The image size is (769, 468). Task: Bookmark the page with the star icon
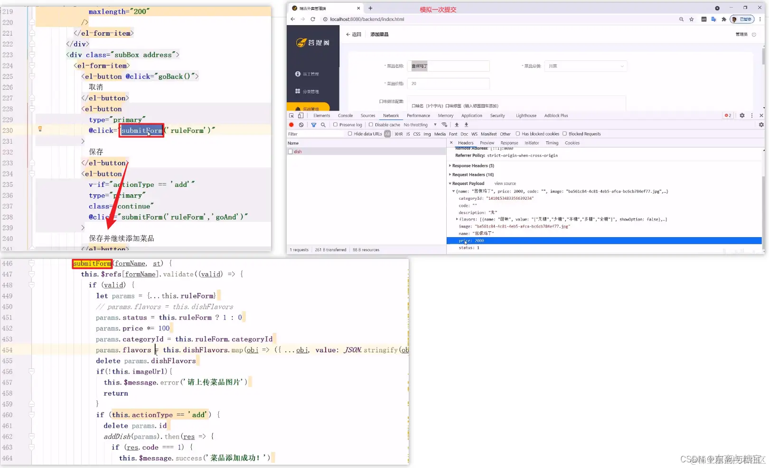tap(692, 19)
